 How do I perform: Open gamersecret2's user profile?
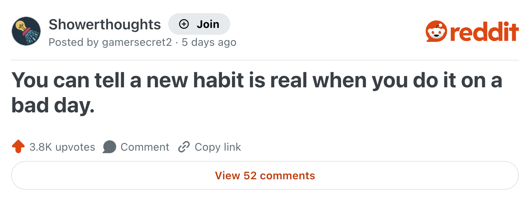[137, 42]
